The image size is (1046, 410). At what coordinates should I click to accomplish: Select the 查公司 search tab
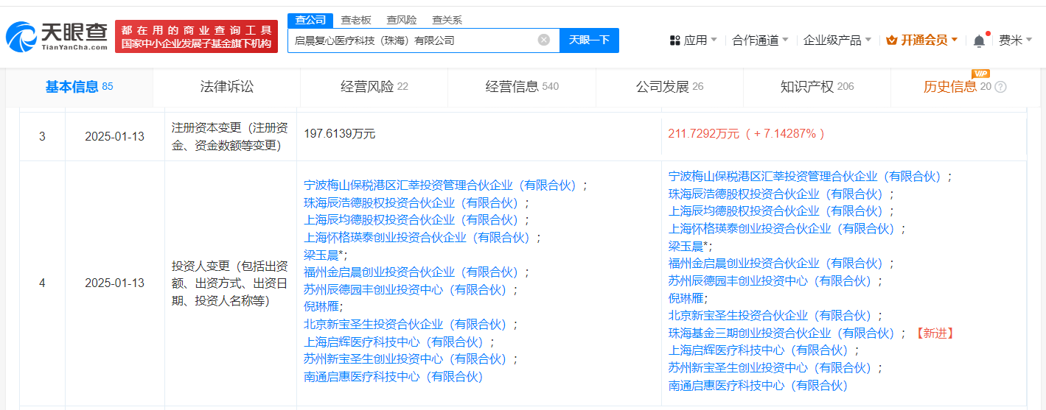[310, 20]
